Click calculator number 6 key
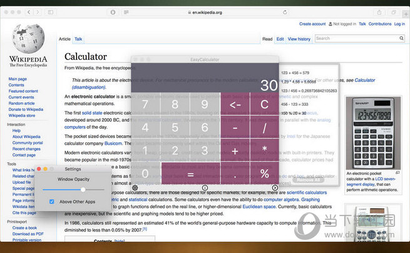 [205, 127]
